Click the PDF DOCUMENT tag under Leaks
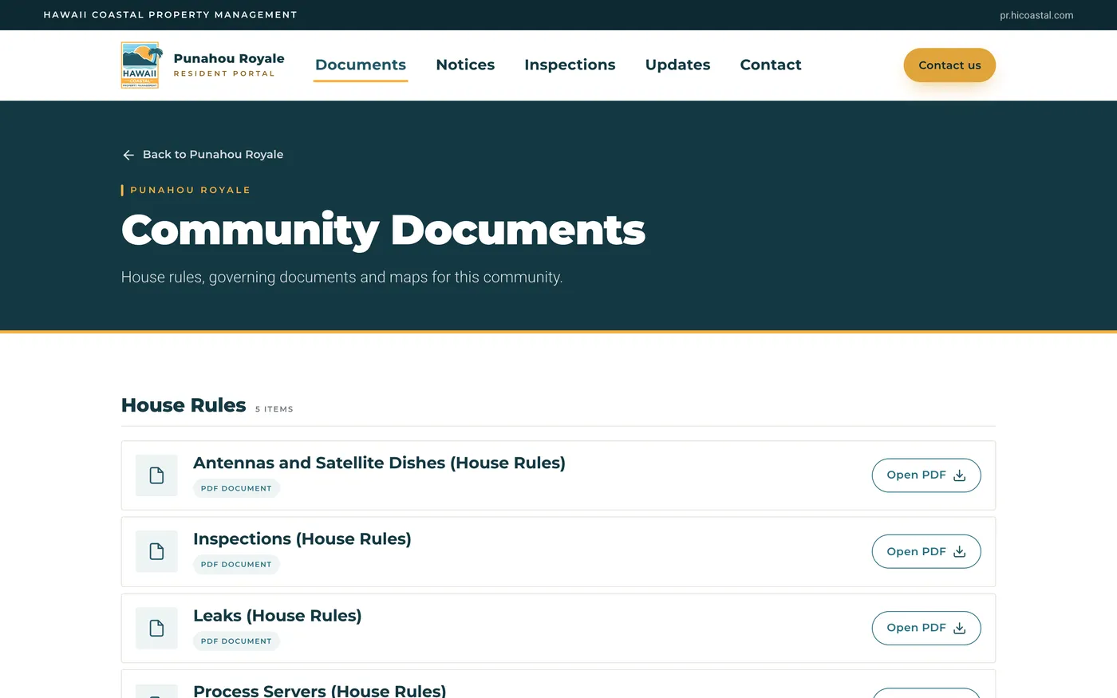 coord(236,641)
